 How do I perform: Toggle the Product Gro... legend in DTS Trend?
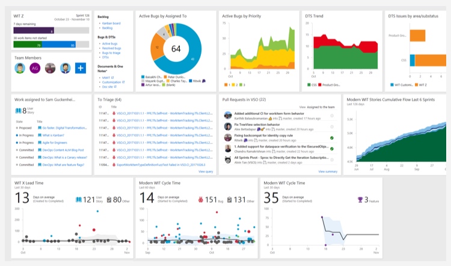point(329,85)
